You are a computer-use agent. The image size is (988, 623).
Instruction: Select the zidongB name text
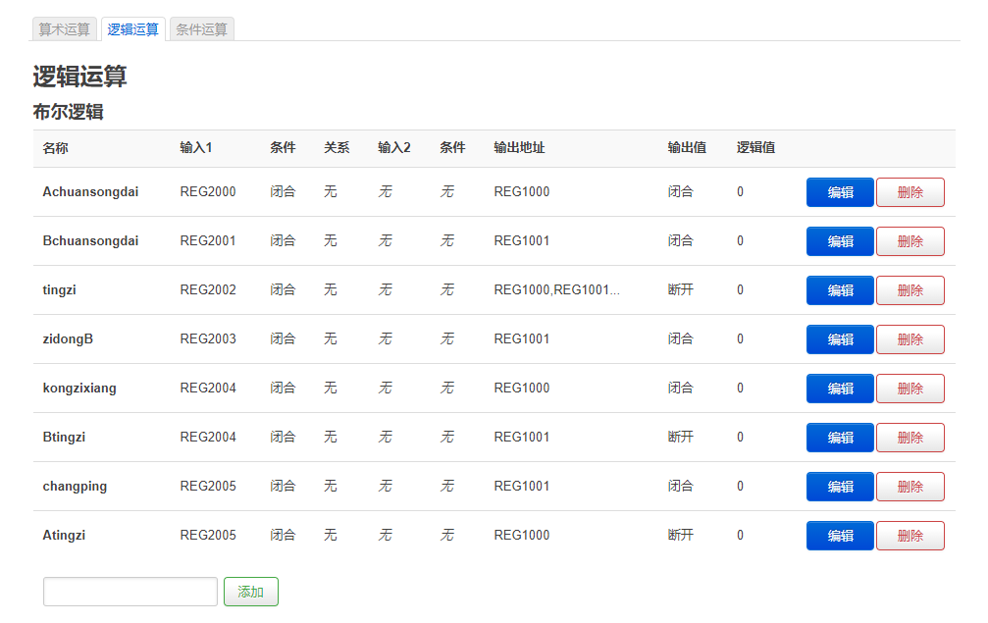point(68,338)
